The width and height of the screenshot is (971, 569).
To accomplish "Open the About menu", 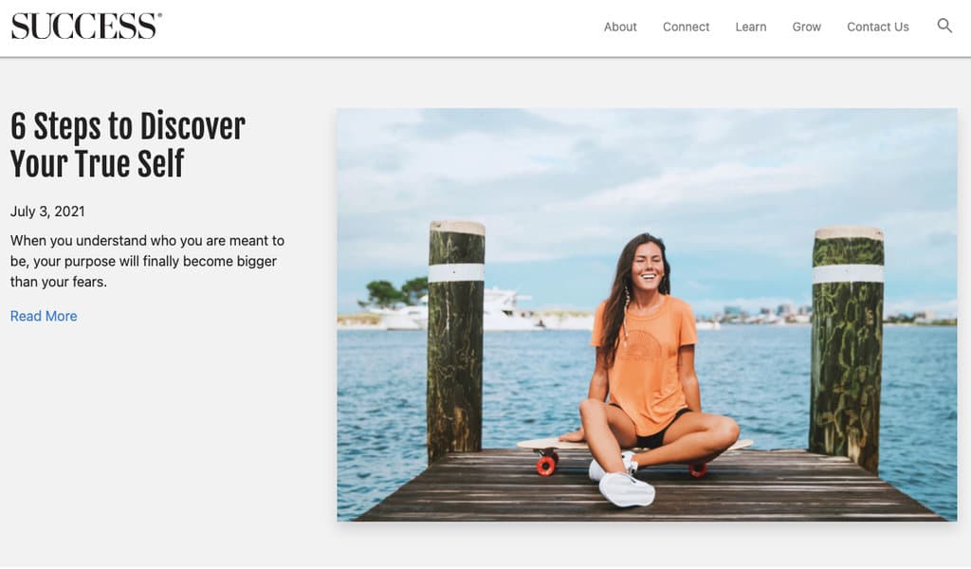I will 620,27.
